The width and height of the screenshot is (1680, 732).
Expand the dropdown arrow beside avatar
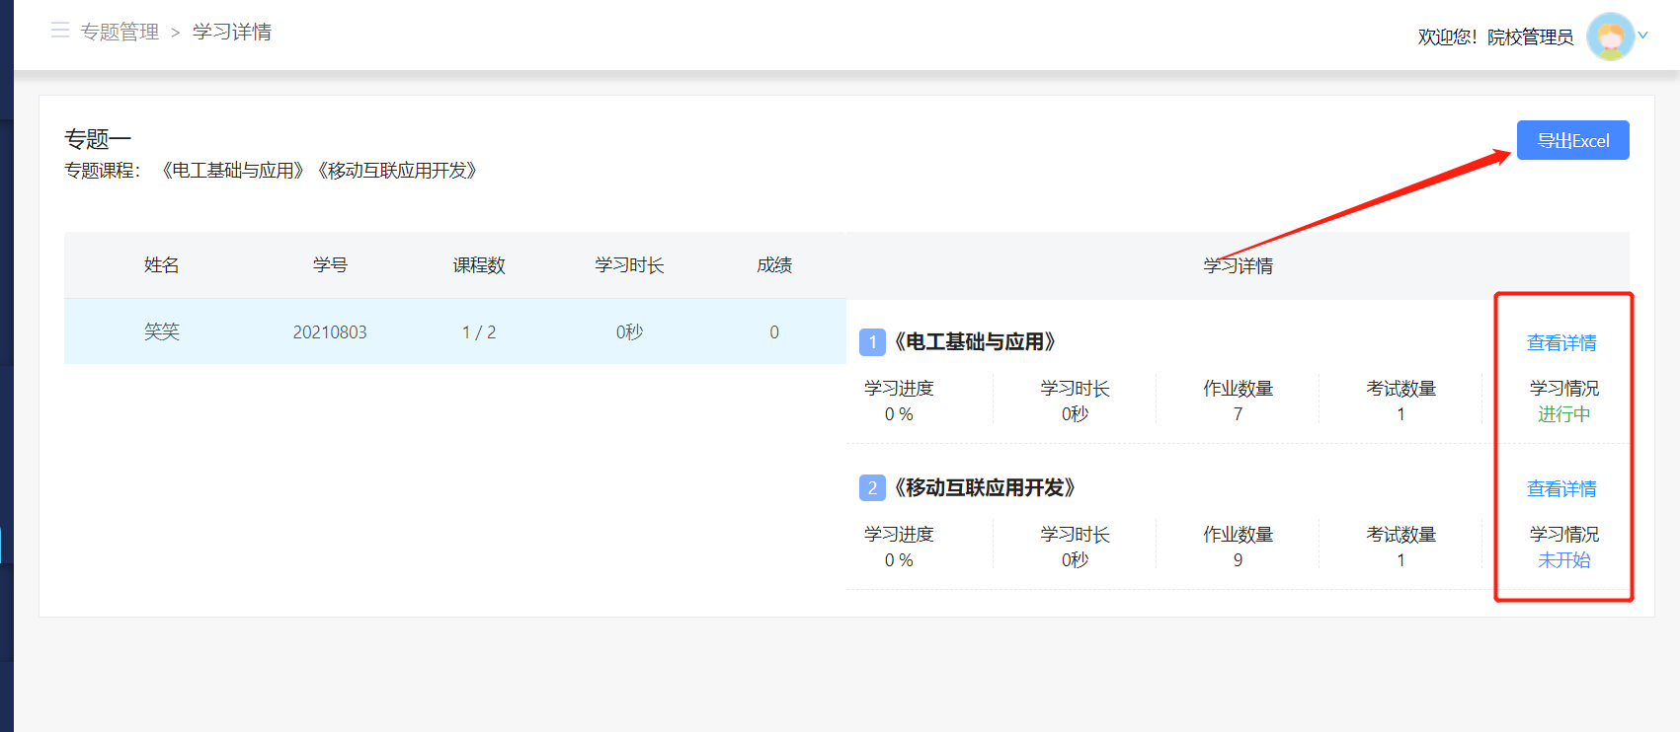(x=1643, y=36)
